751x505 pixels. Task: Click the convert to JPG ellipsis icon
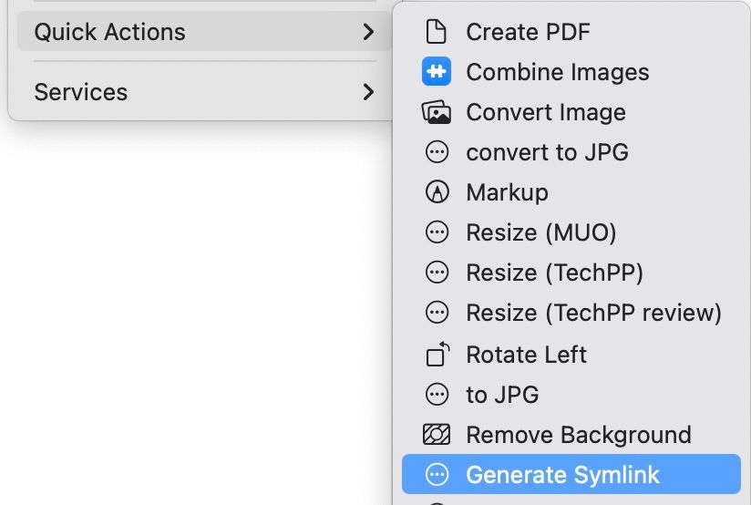pos(437,152)
